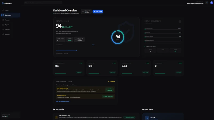
Task: Click the Account Status heading
Action: 148,109
